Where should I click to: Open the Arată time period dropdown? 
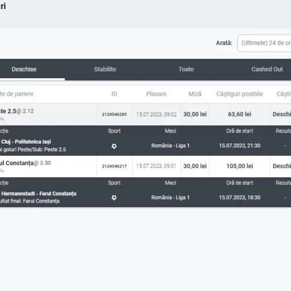(264, 43)
